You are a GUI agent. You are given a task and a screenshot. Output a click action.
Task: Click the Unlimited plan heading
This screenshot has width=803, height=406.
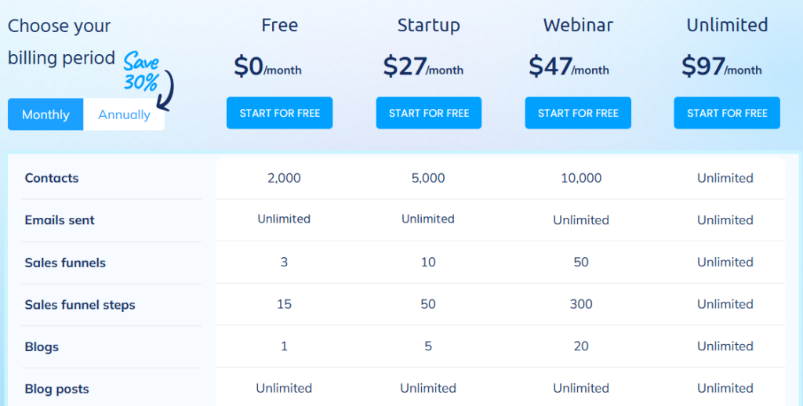[727, 25]
